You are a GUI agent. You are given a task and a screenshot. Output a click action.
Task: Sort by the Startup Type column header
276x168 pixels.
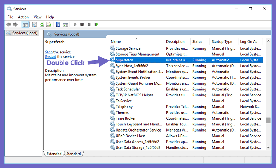tap(222, 42)
